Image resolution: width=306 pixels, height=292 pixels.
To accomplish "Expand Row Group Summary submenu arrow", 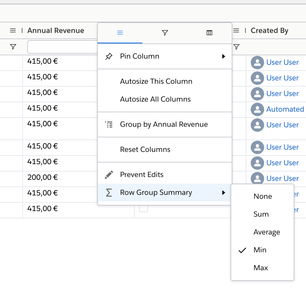I will 223,193.
